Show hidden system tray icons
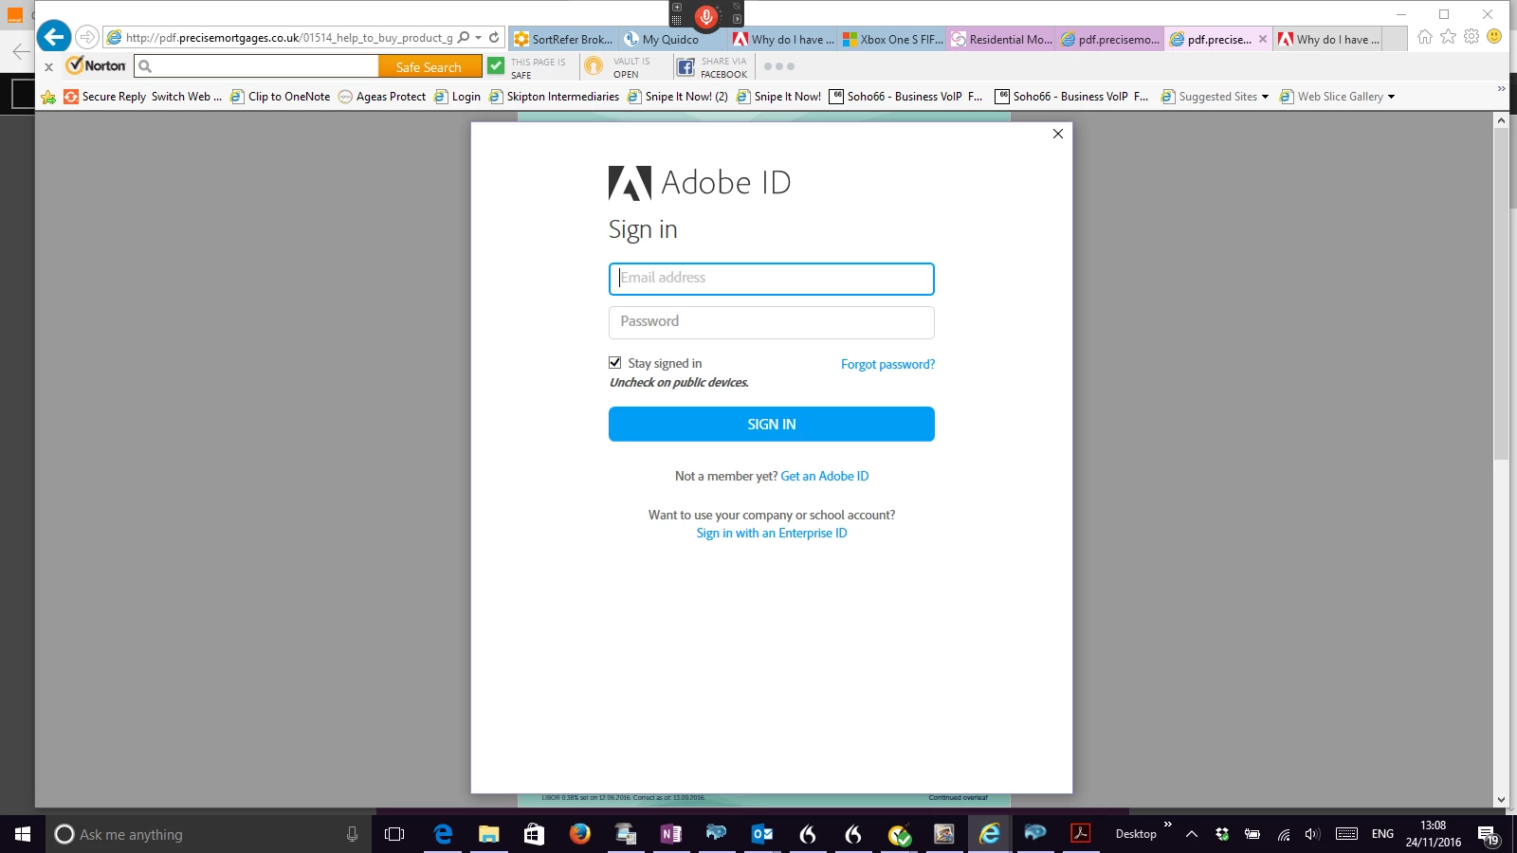1517x853 pixels. [x=1192, y=834]
